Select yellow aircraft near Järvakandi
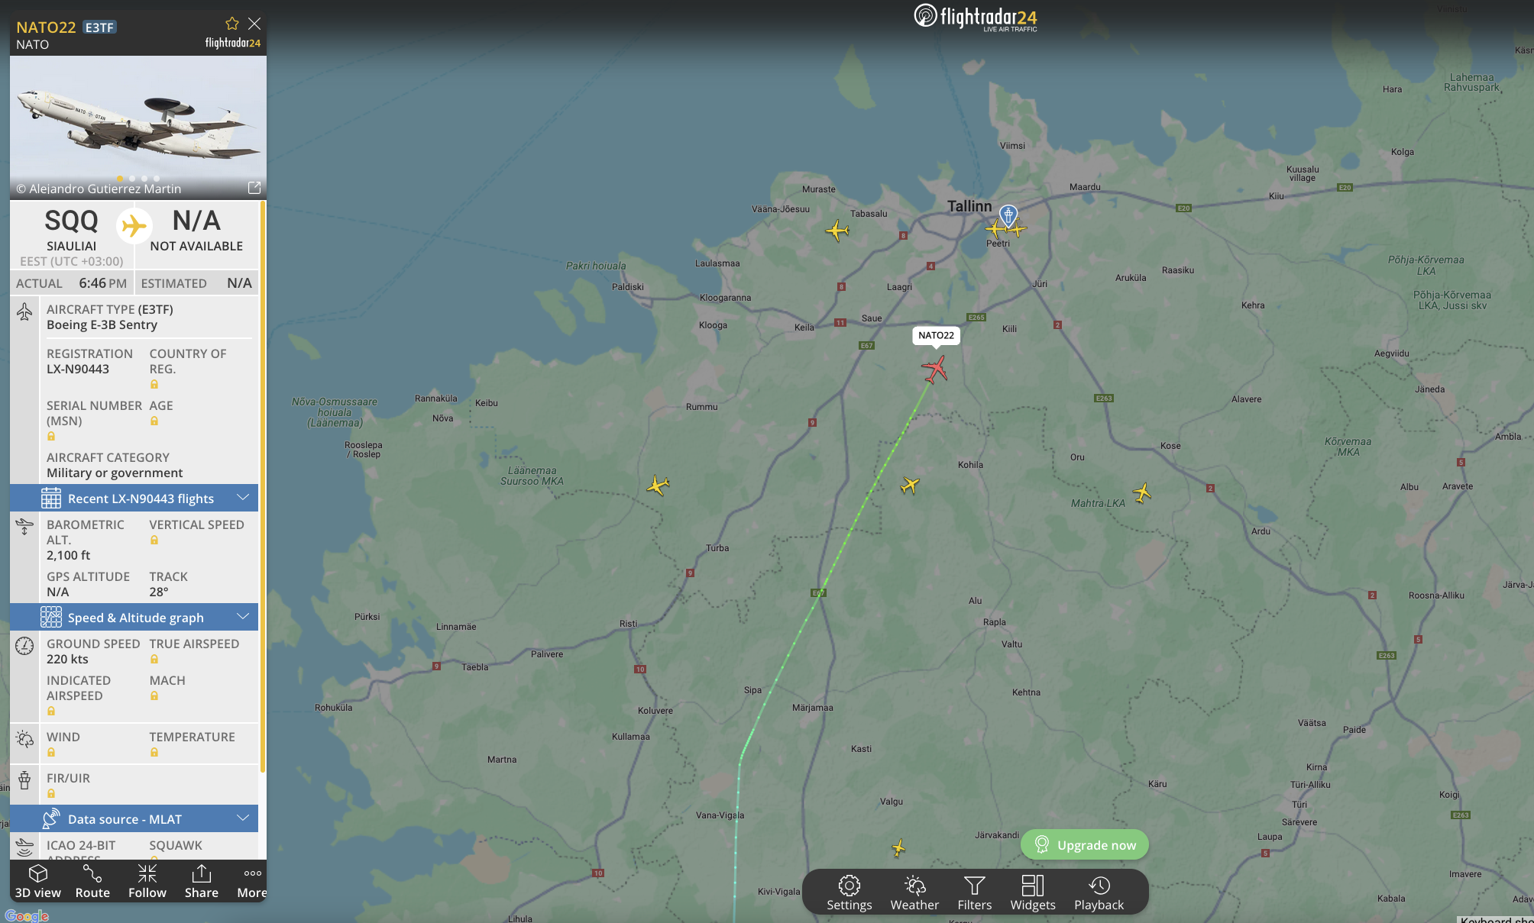This screenshot has width=1534, height=923. pyautogui.click(x=898, y=847)
